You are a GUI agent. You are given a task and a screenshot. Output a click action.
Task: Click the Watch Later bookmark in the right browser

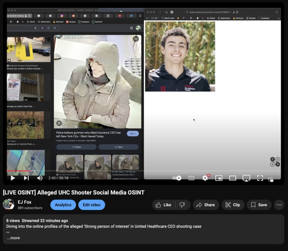click(x=168, y=18)
